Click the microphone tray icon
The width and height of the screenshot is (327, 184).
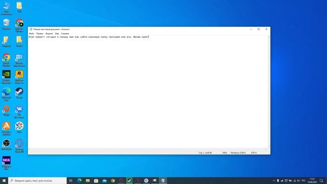tap(278, 180)
